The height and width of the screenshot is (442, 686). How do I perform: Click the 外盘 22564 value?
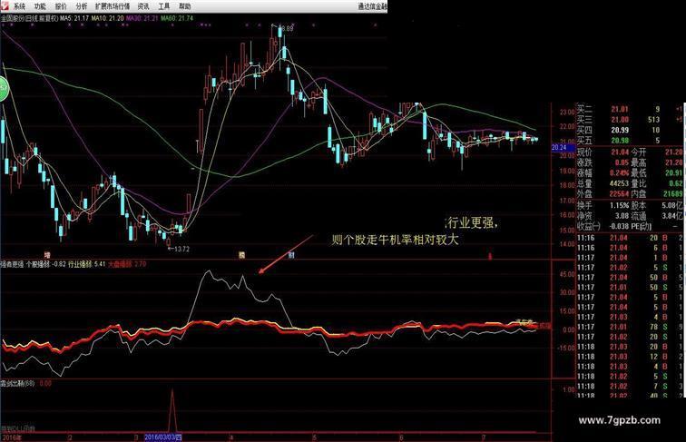tap(619, 193)
